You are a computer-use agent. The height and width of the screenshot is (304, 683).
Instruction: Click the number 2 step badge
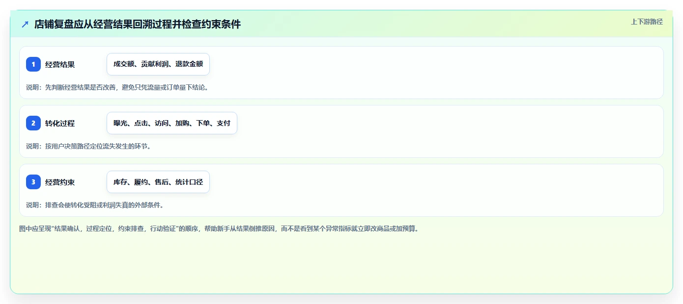33,123
